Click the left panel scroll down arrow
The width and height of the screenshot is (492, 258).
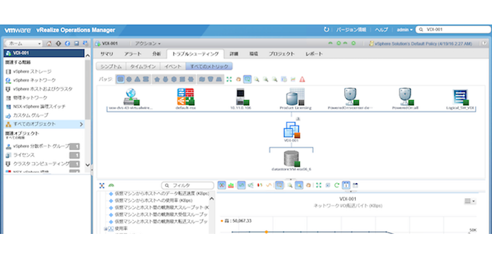[87, 165]
